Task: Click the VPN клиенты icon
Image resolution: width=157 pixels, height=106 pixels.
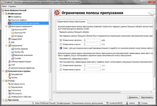Action: pyautogui.click(x=9, y=93)
